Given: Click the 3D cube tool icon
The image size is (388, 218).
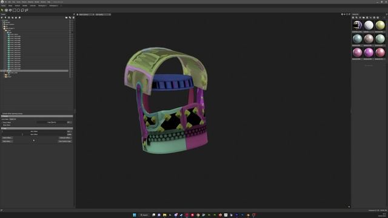Looking at the screenshot, I should 6,10.
